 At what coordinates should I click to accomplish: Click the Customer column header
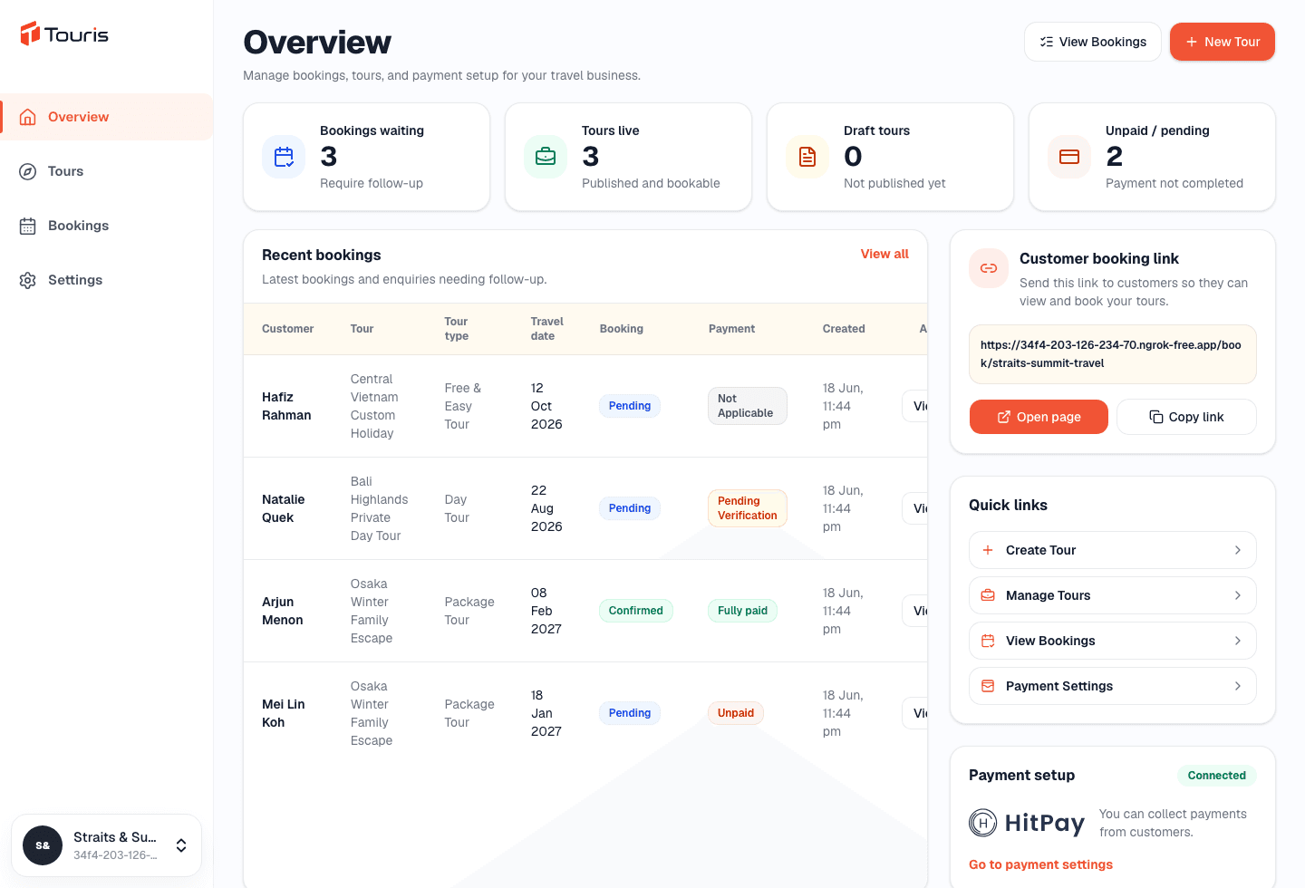(288, 329)
